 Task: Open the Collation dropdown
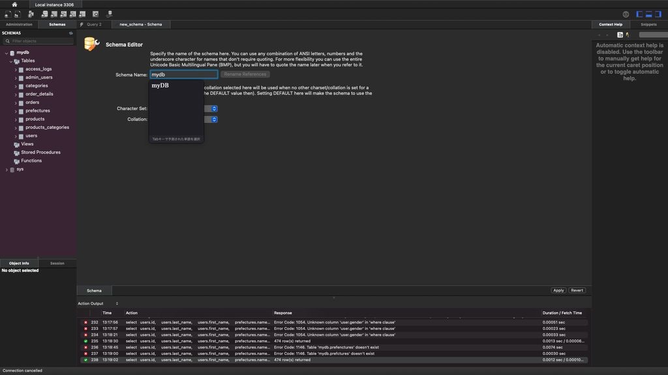pyautogui.click(x=214, y=120)
